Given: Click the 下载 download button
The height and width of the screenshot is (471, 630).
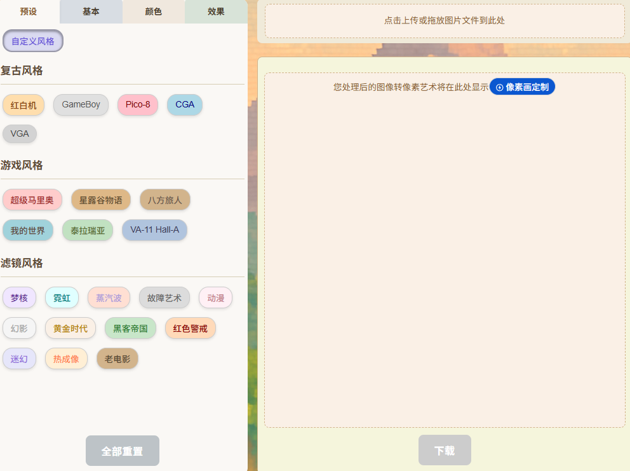Looking at the screenshot, I should [x=445, y=449].
